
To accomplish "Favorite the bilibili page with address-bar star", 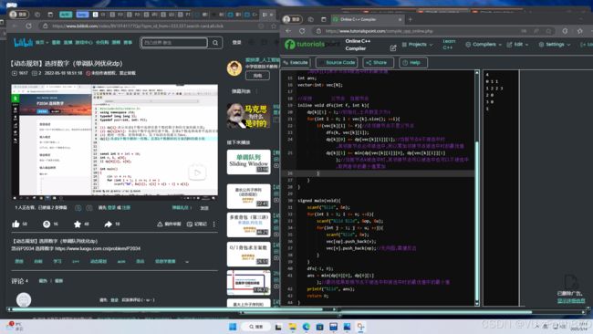I will pos(274,26).
